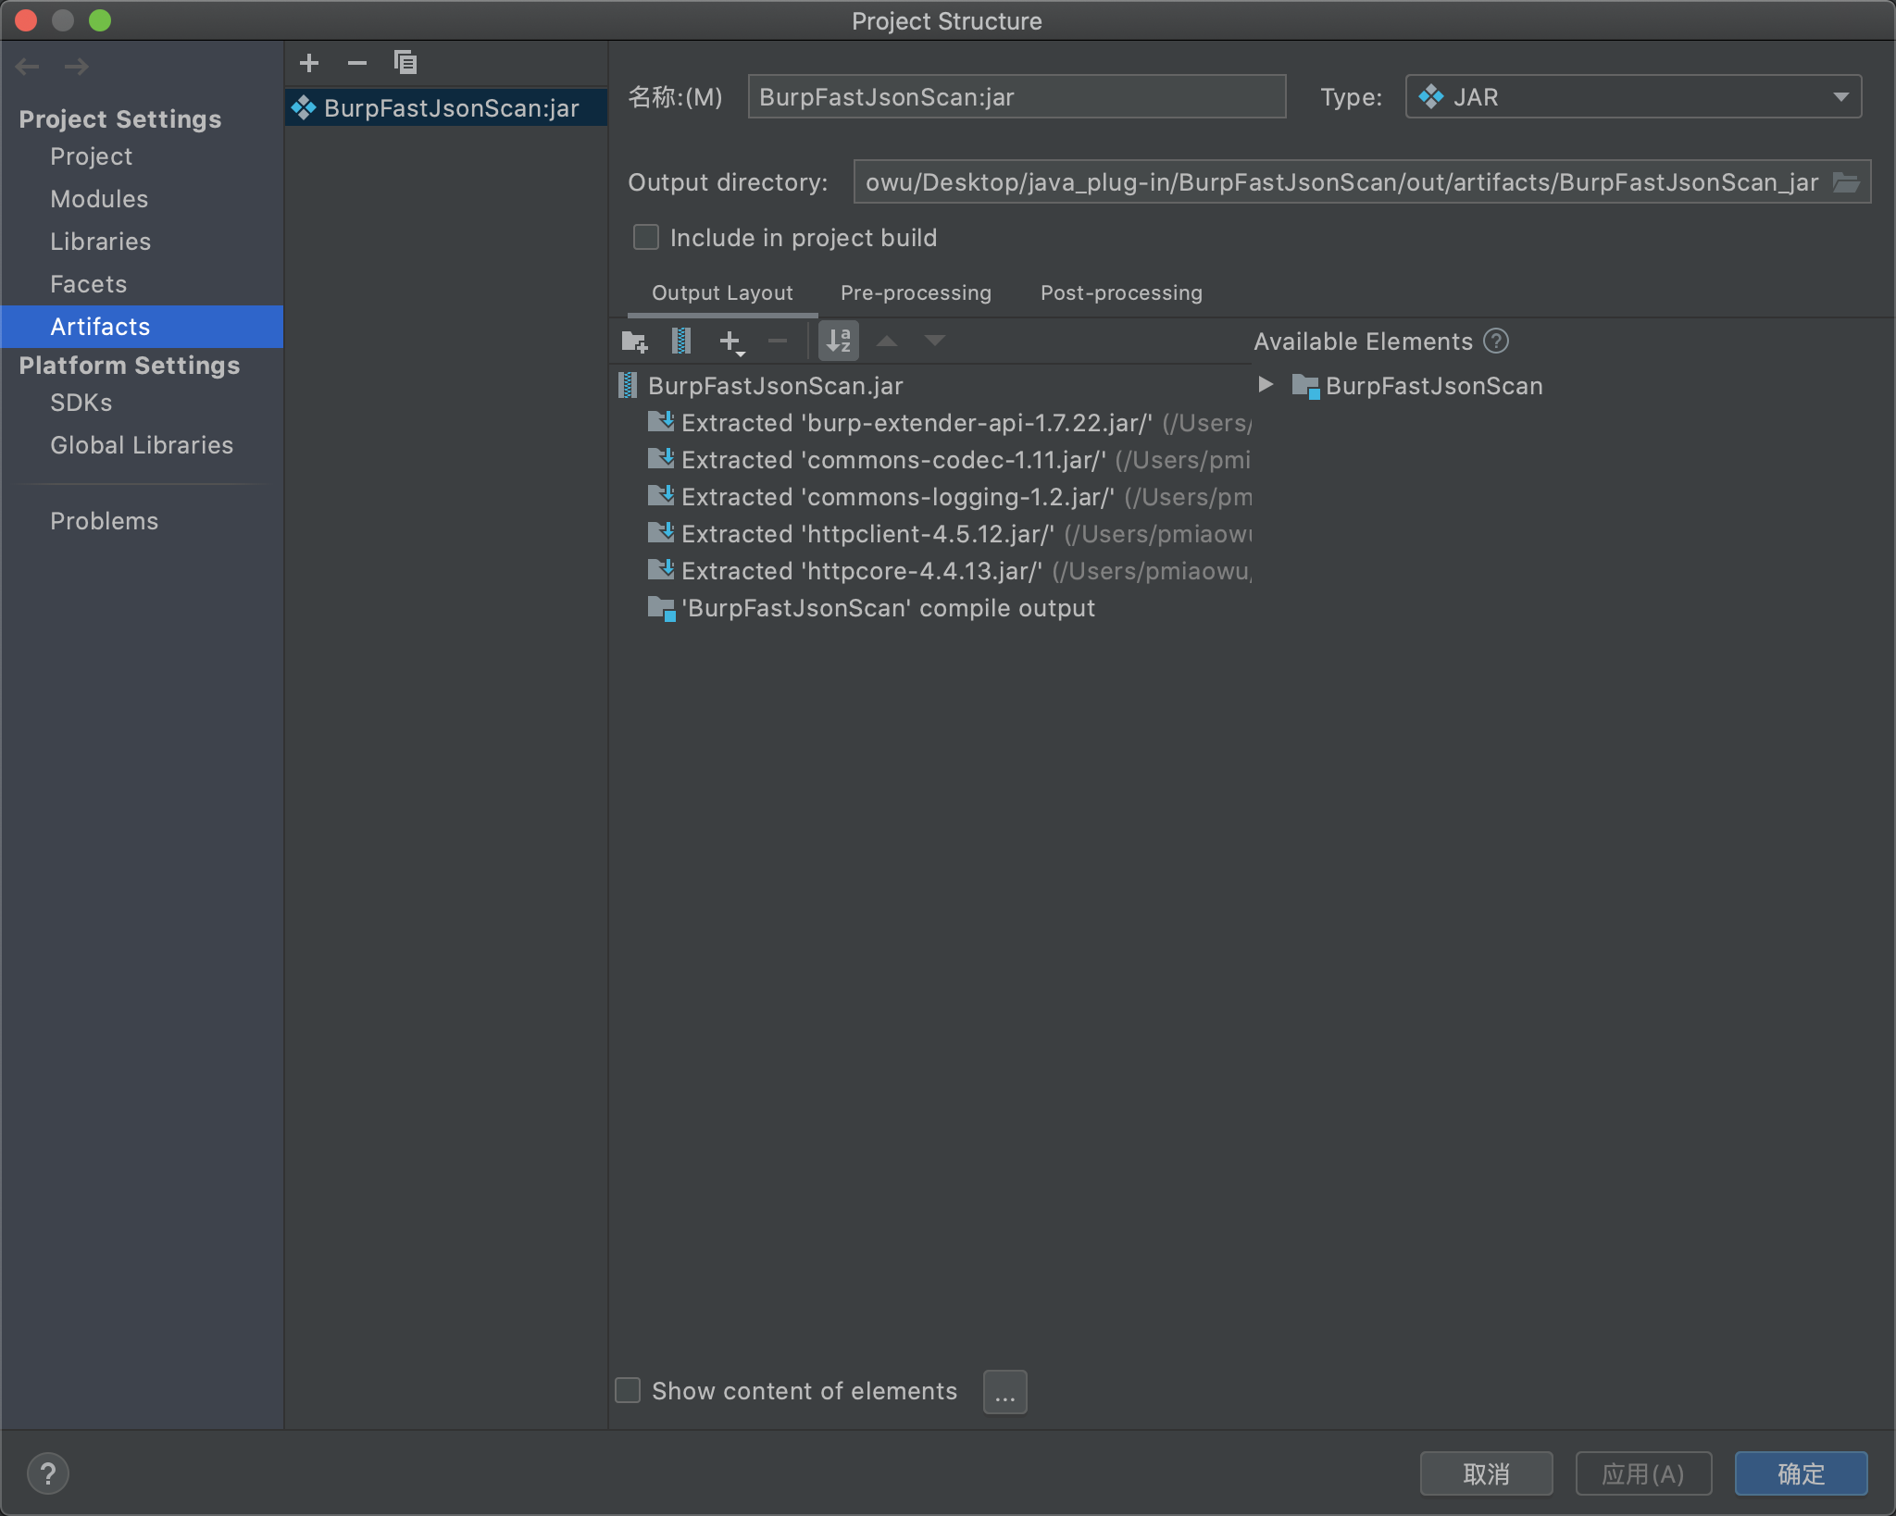
Task: Select Modules in Project Settings
Action: pyautogui.click(x=99, y=199)
